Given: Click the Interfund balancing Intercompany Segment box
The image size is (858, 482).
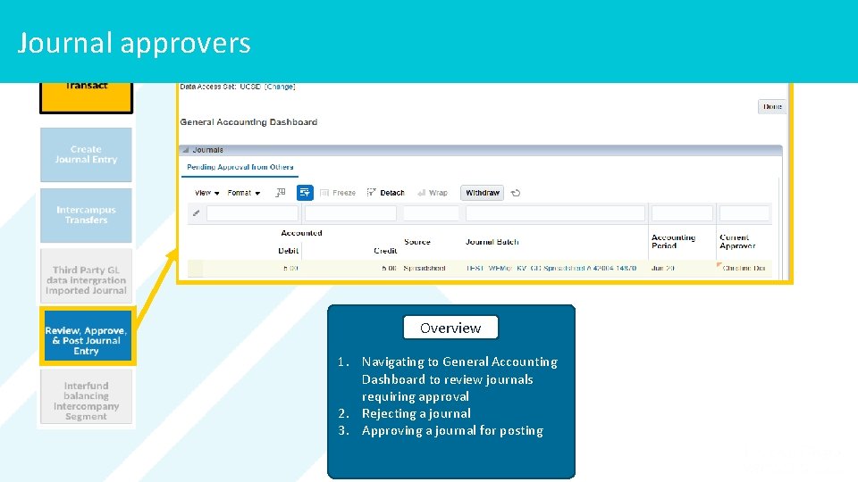Looking at the screenshot, I should click(x=86, y=396).
